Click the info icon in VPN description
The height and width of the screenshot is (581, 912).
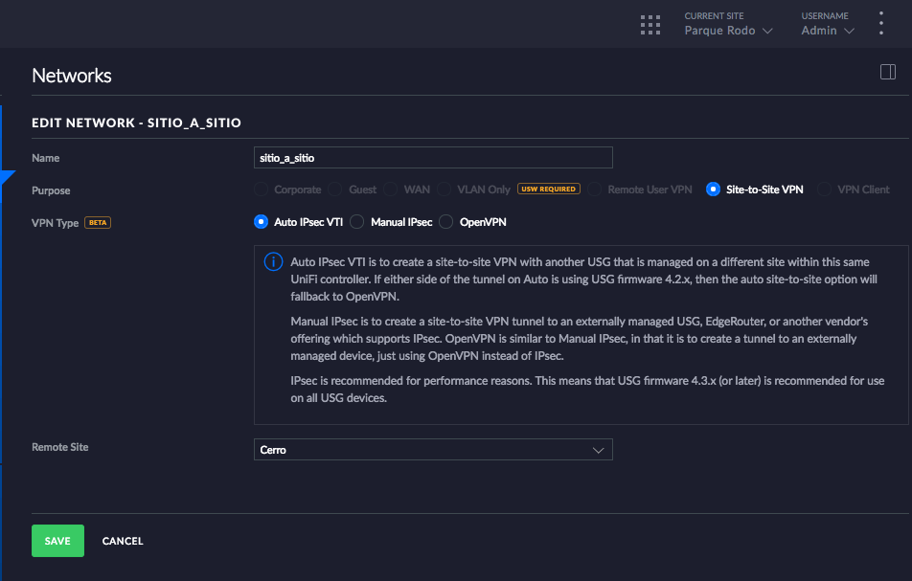click(x=274, y=263)
